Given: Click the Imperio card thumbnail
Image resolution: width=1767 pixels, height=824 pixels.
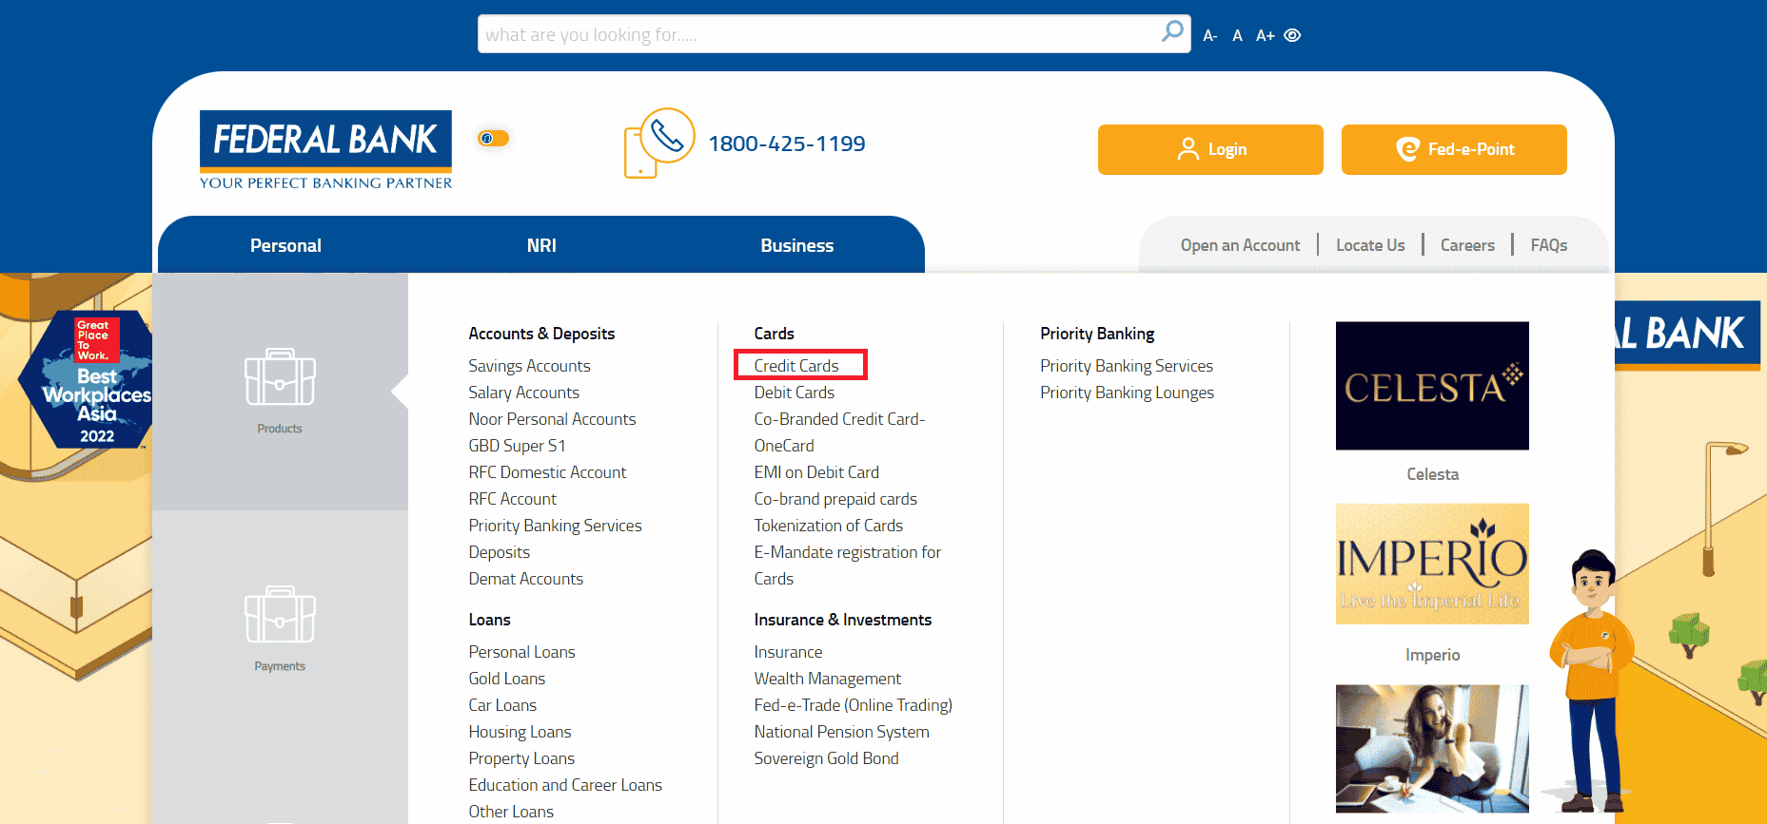Looking at the screenshot, I should 1432,564.
